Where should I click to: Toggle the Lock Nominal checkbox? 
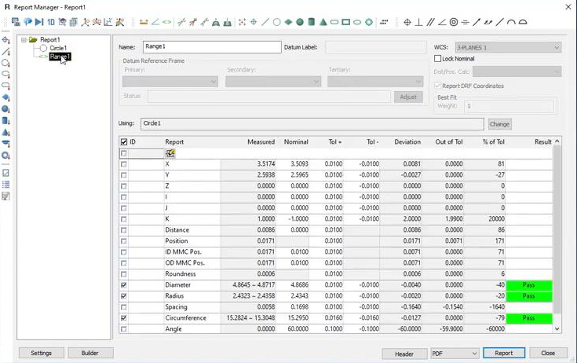point(437,59)
